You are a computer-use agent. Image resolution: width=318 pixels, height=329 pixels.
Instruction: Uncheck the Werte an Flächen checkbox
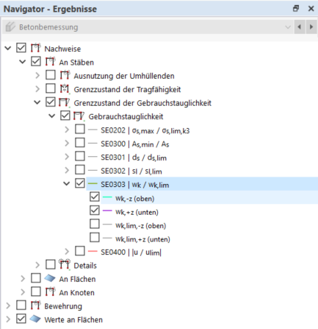pos(21,319)
